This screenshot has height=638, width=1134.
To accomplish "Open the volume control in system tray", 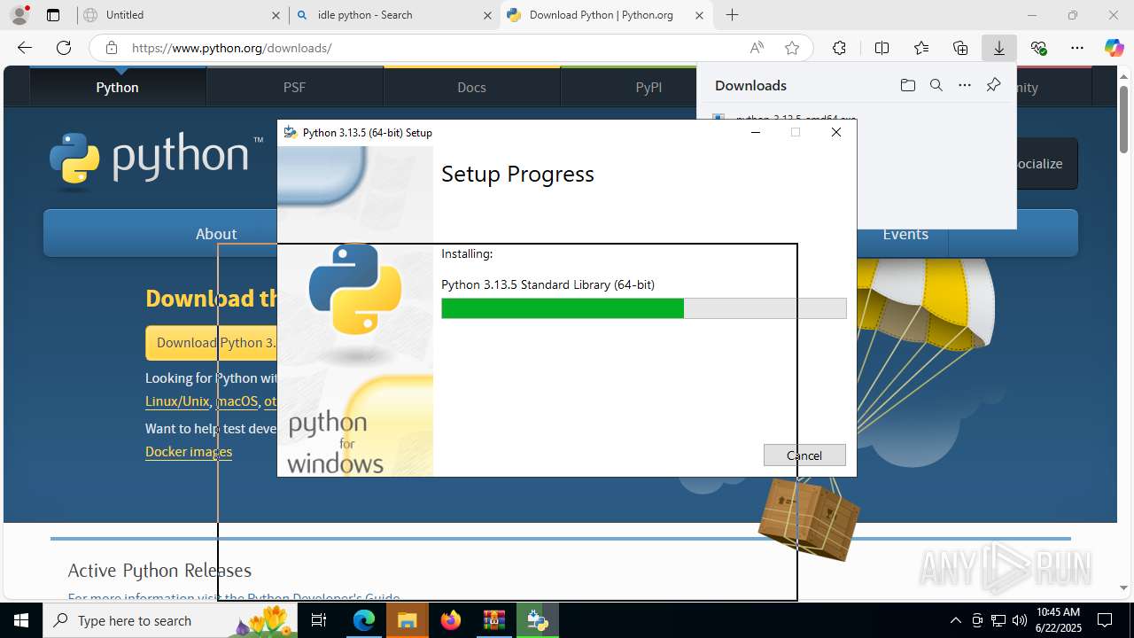I will [x=1020, y=620].
